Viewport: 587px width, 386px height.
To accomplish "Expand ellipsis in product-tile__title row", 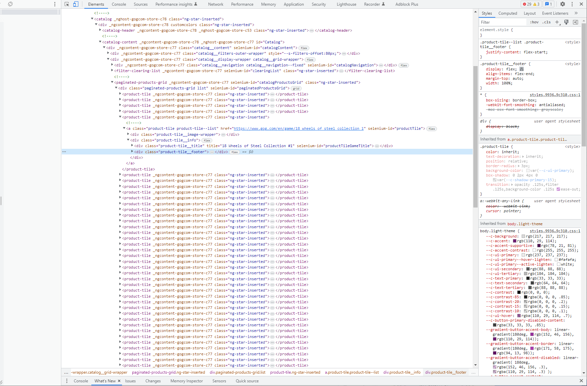I will tap(377, 146).
